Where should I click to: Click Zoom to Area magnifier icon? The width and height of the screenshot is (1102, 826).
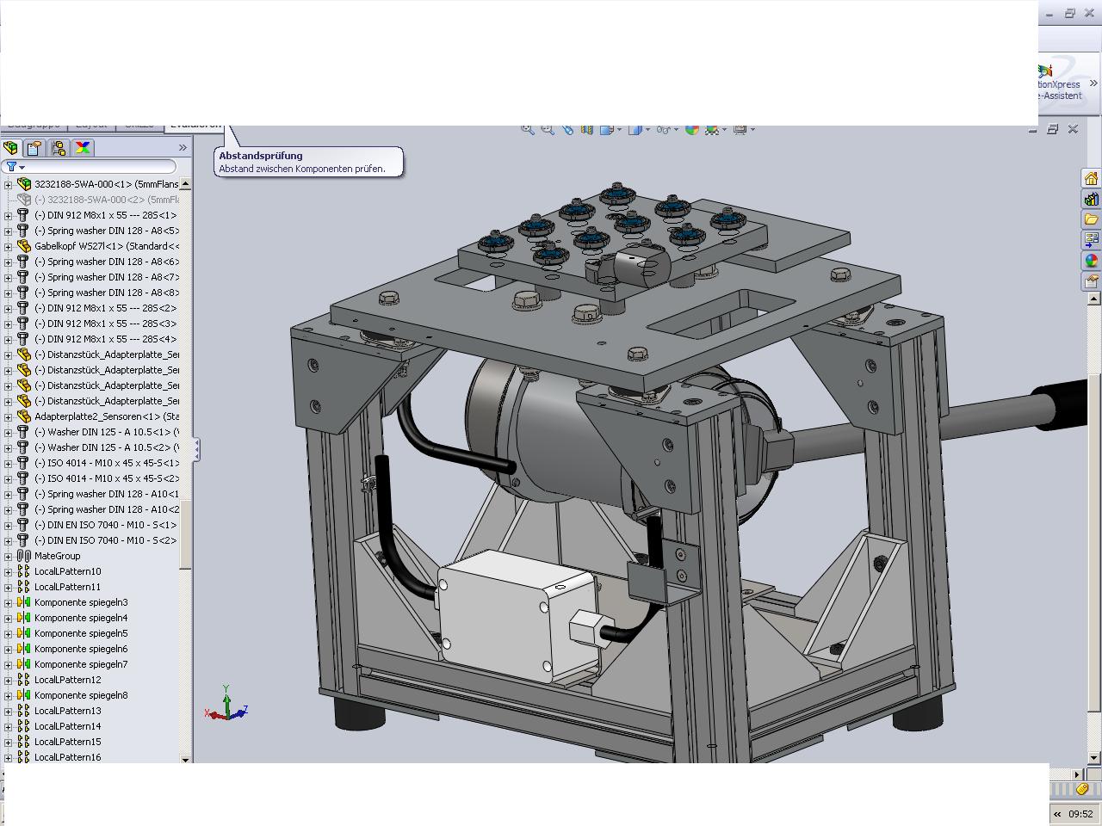click(x=548, y=129)
